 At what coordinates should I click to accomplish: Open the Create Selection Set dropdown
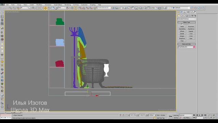coord(104,8)
